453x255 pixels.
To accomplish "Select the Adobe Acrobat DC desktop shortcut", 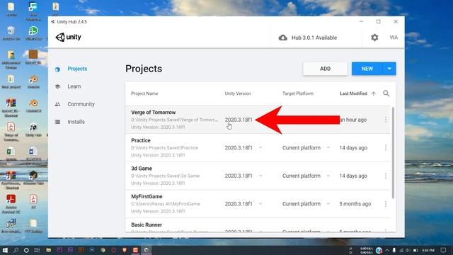I will tap(11, 203).
